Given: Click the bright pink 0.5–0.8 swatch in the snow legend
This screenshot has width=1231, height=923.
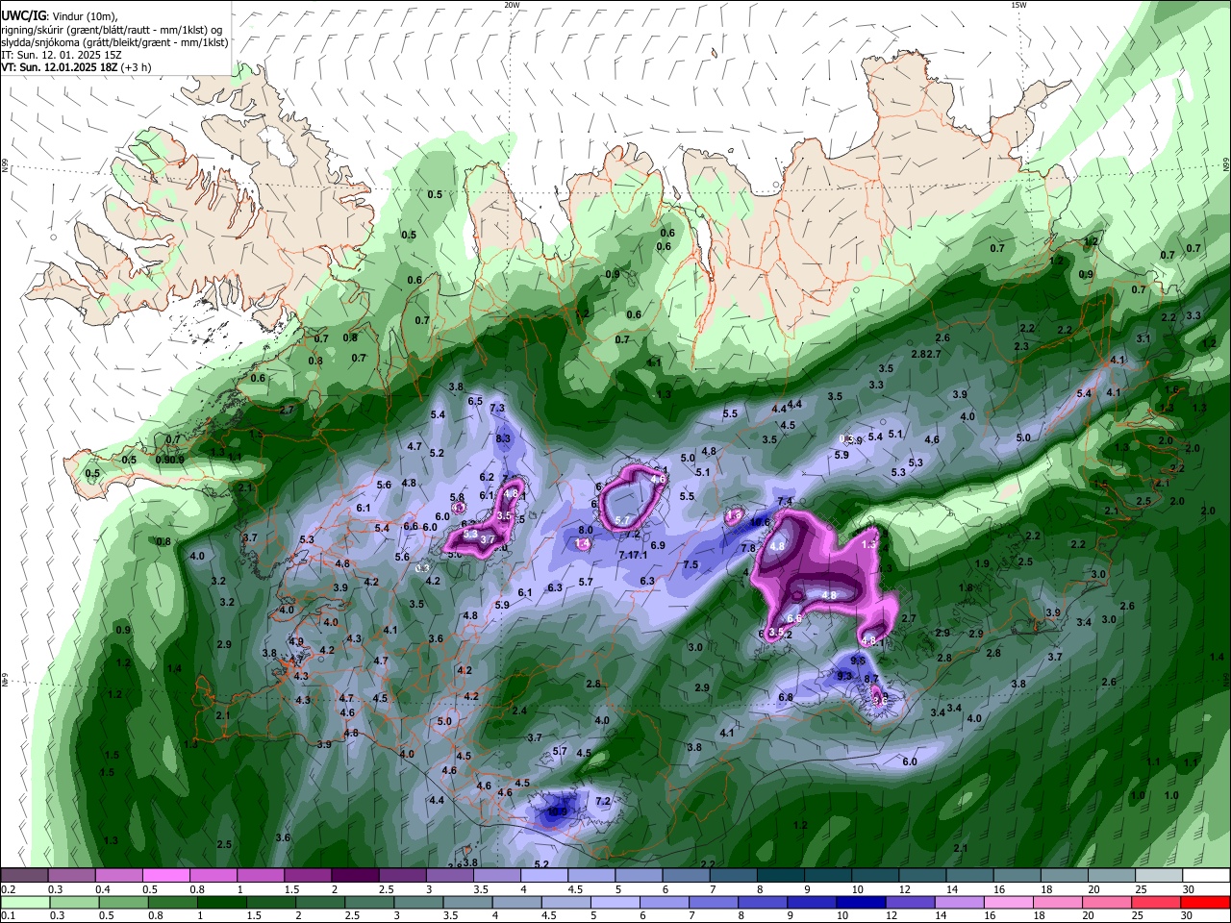Looking at the screenshot, I should 166,876.
